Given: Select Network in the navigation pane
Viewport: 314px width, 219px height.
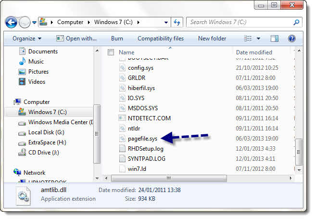Looking at the screenshot, I should pyautogui.click(x=34, y=173).
